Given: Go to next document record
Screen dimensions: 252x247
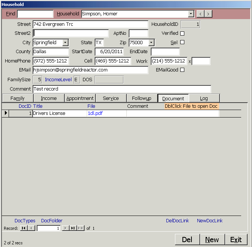Looking at the screenshot, I should click(65, 228).
